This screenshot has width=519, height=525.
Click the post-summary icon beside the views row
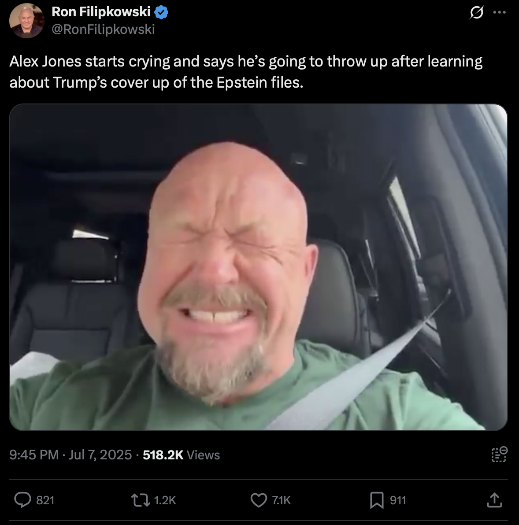pyautogui.click(x=500, y=455)
